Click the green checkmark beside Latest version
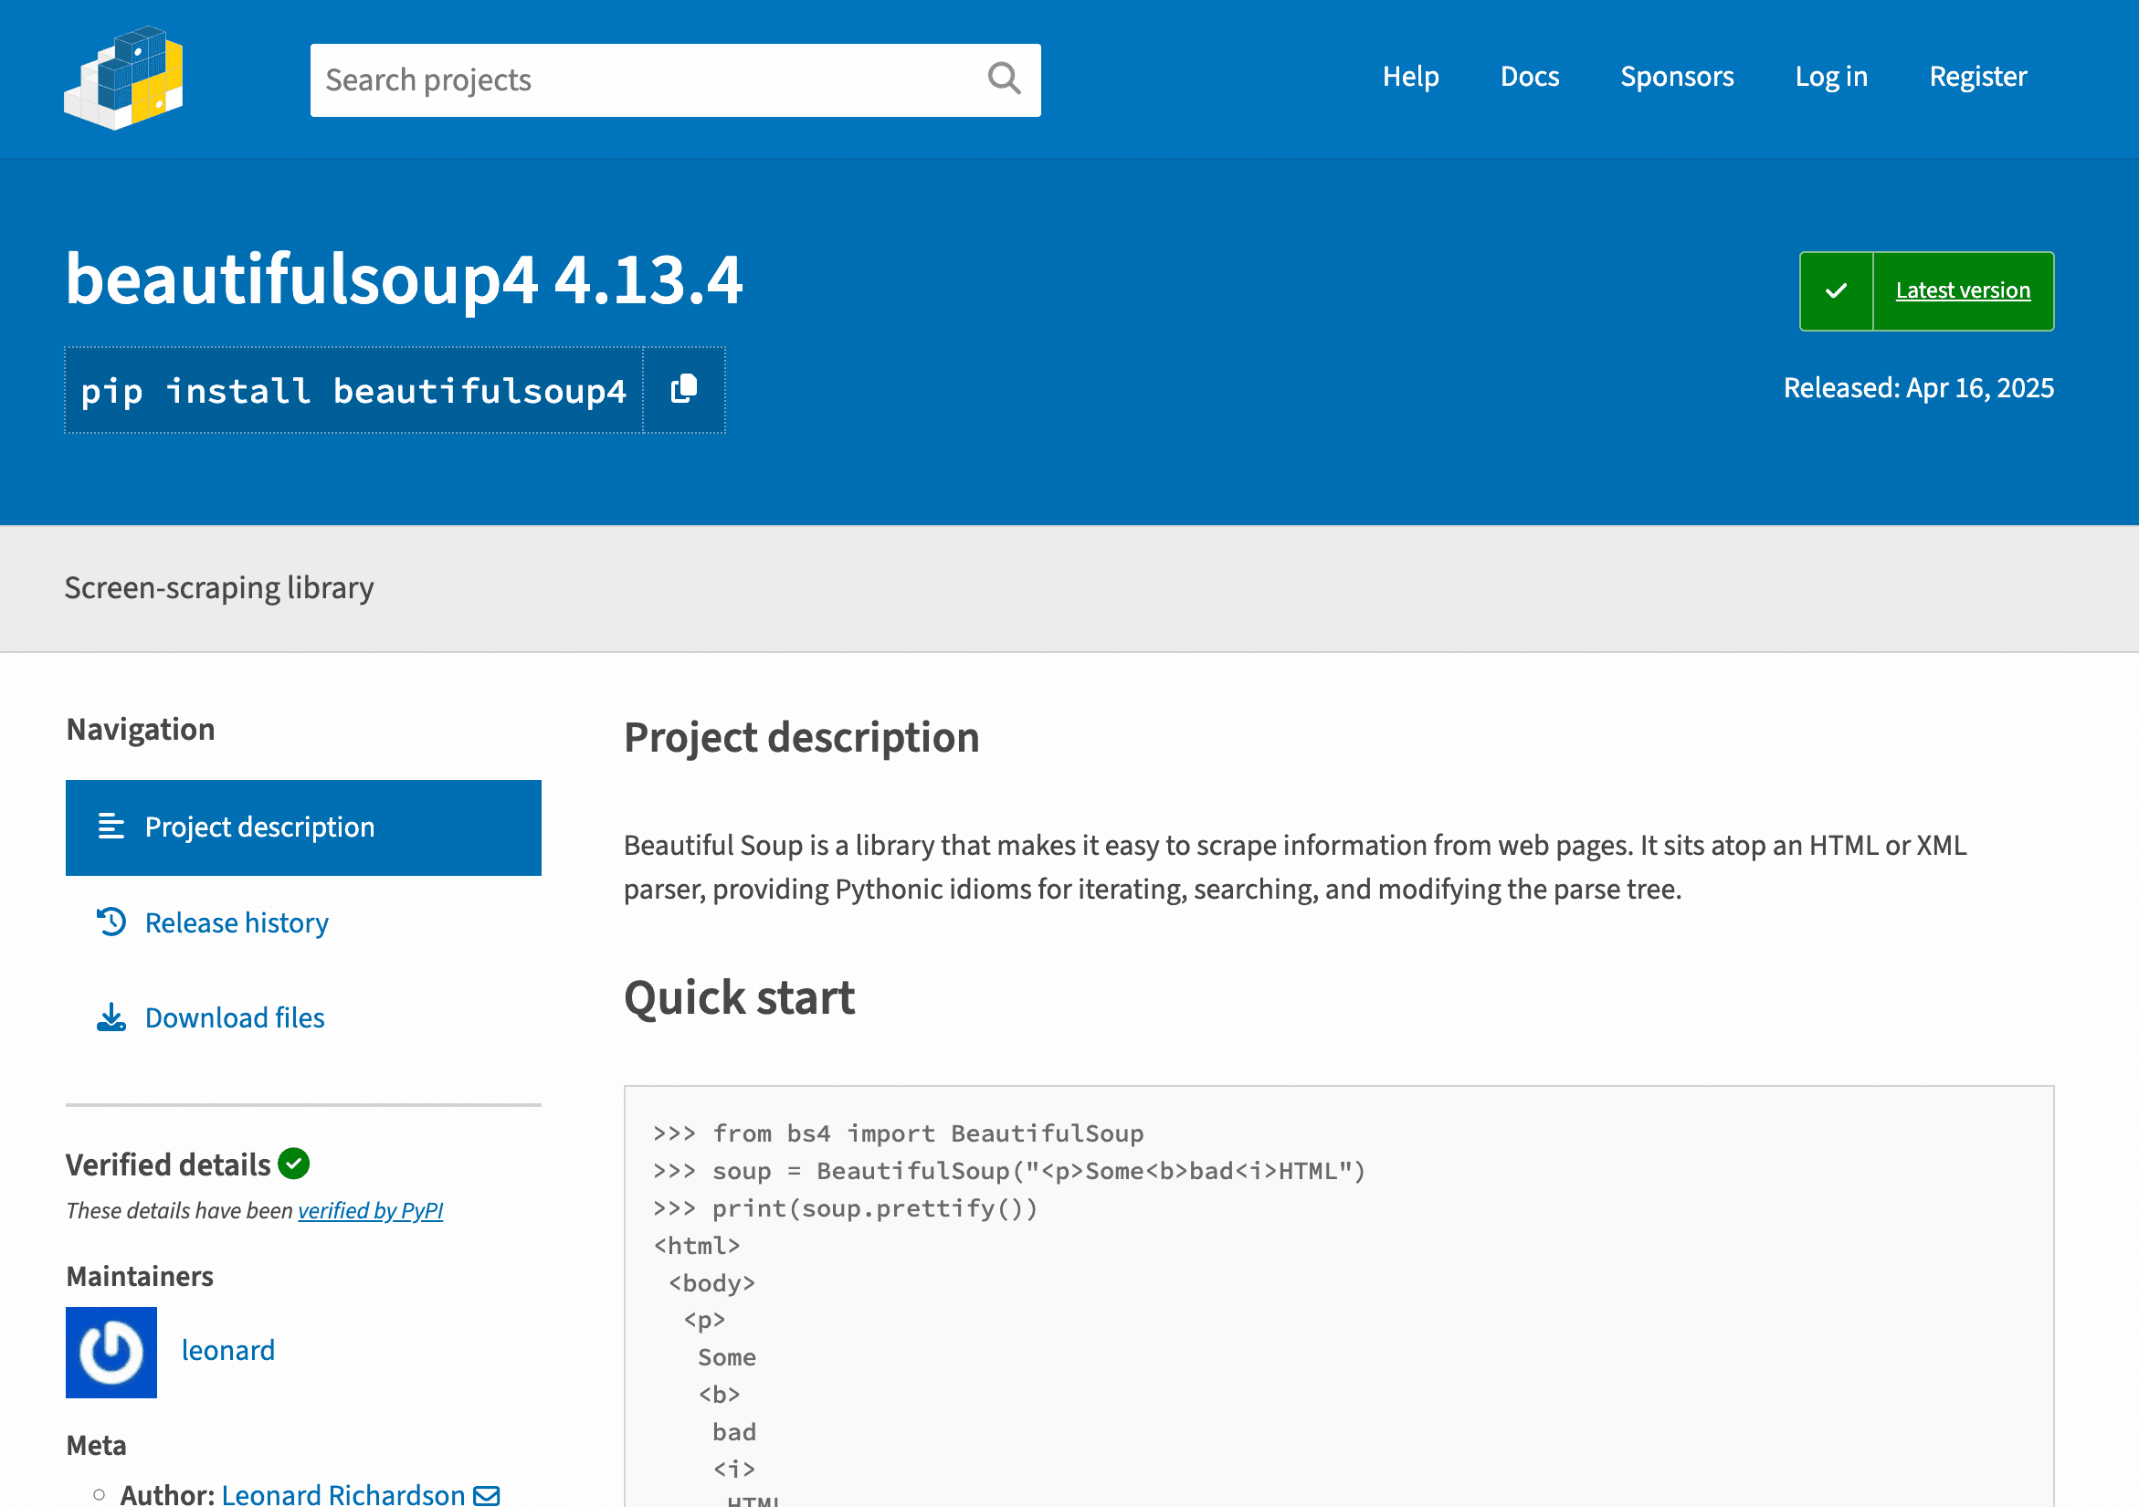The width and height of the screenshot is (2139, 1507). click(x=1835, y=290)
